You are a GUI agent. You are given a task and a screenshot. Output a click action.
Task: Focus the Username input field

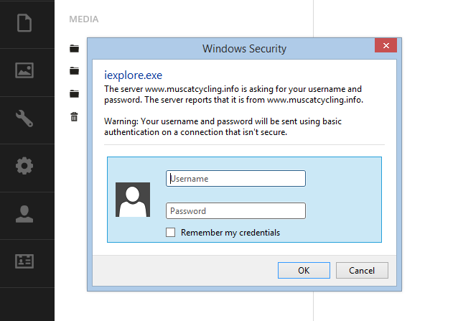235,178
